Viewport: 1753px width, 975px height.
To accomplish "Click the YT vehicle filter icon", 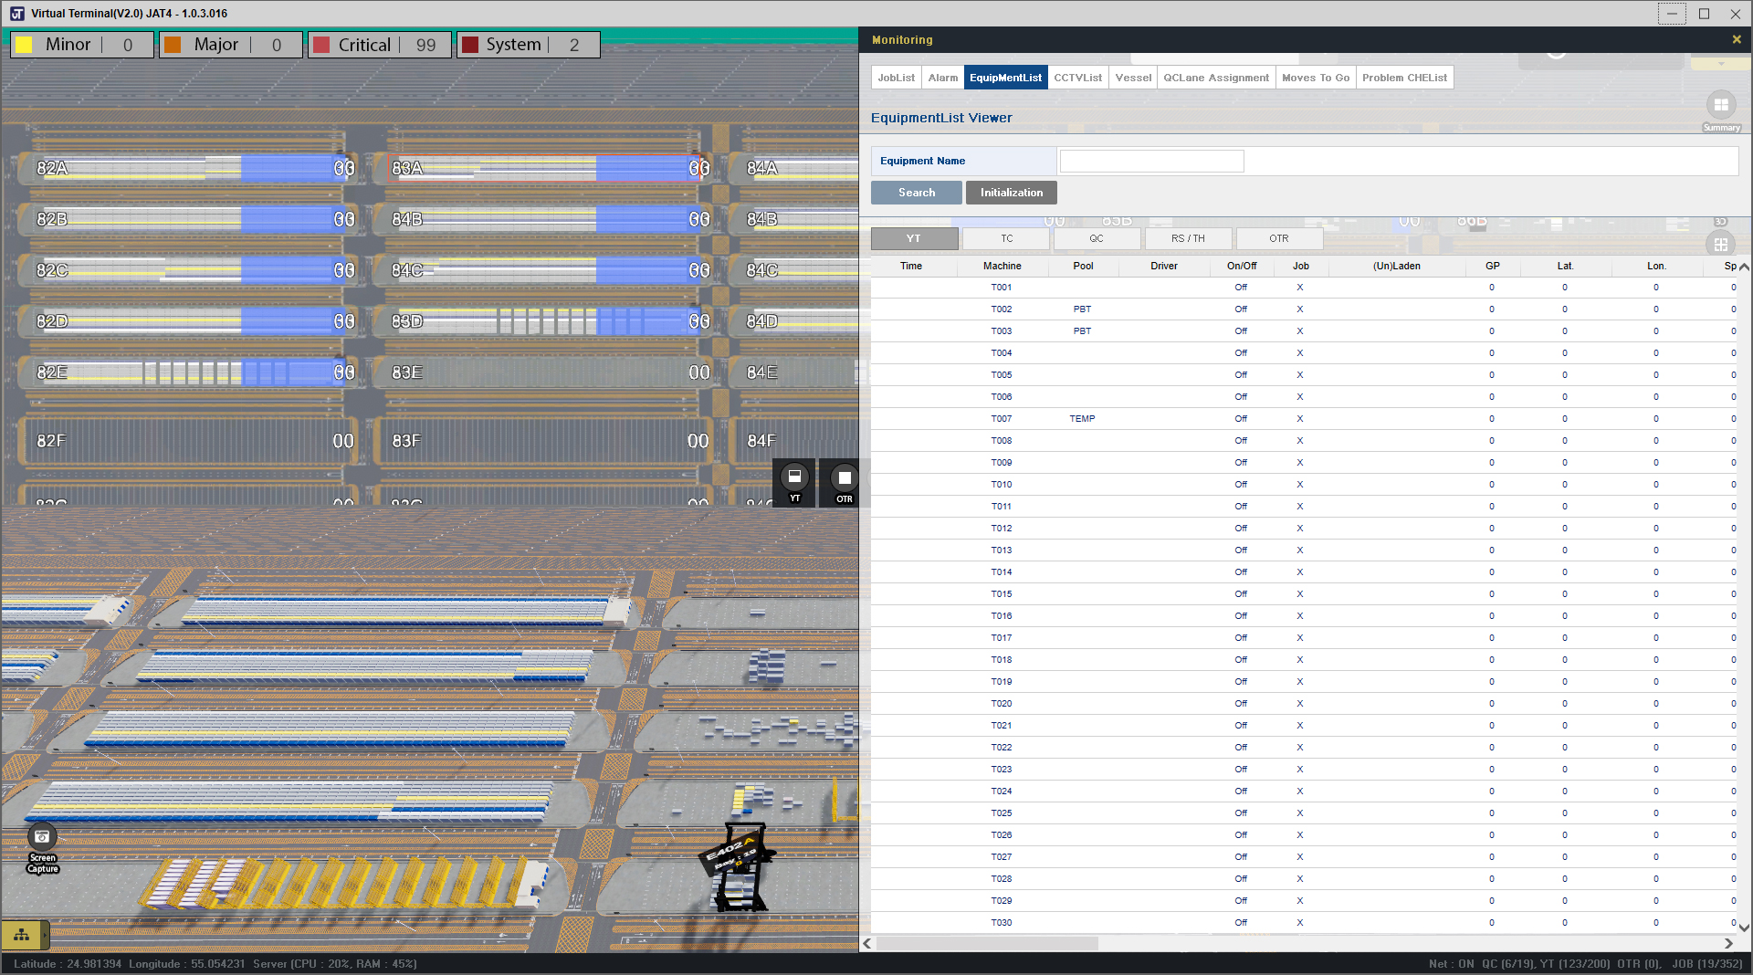I will pos(794,477).
